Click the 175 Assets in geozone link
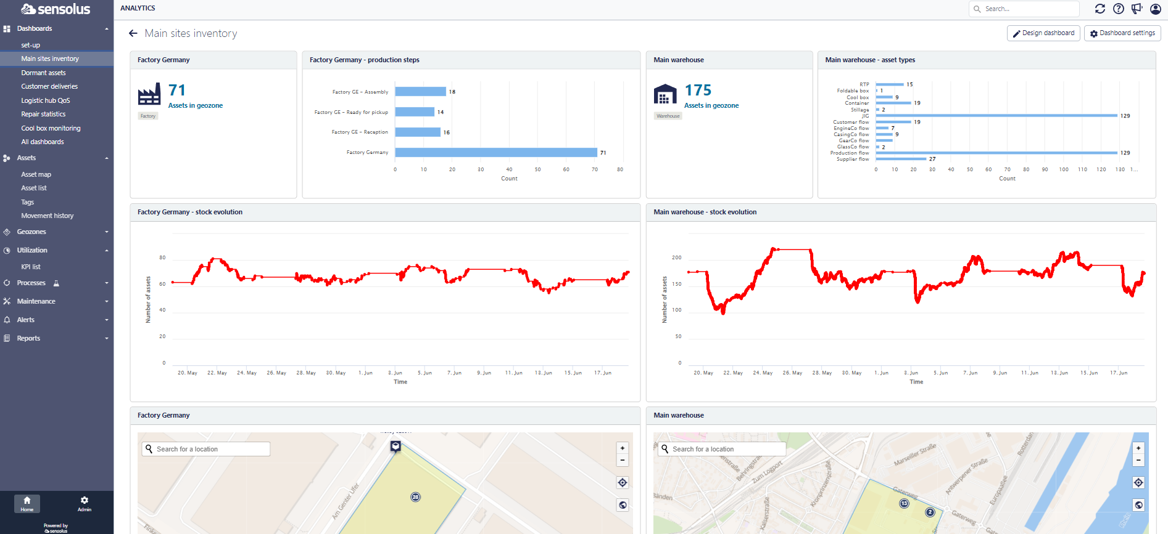 (x=711, y=97)
